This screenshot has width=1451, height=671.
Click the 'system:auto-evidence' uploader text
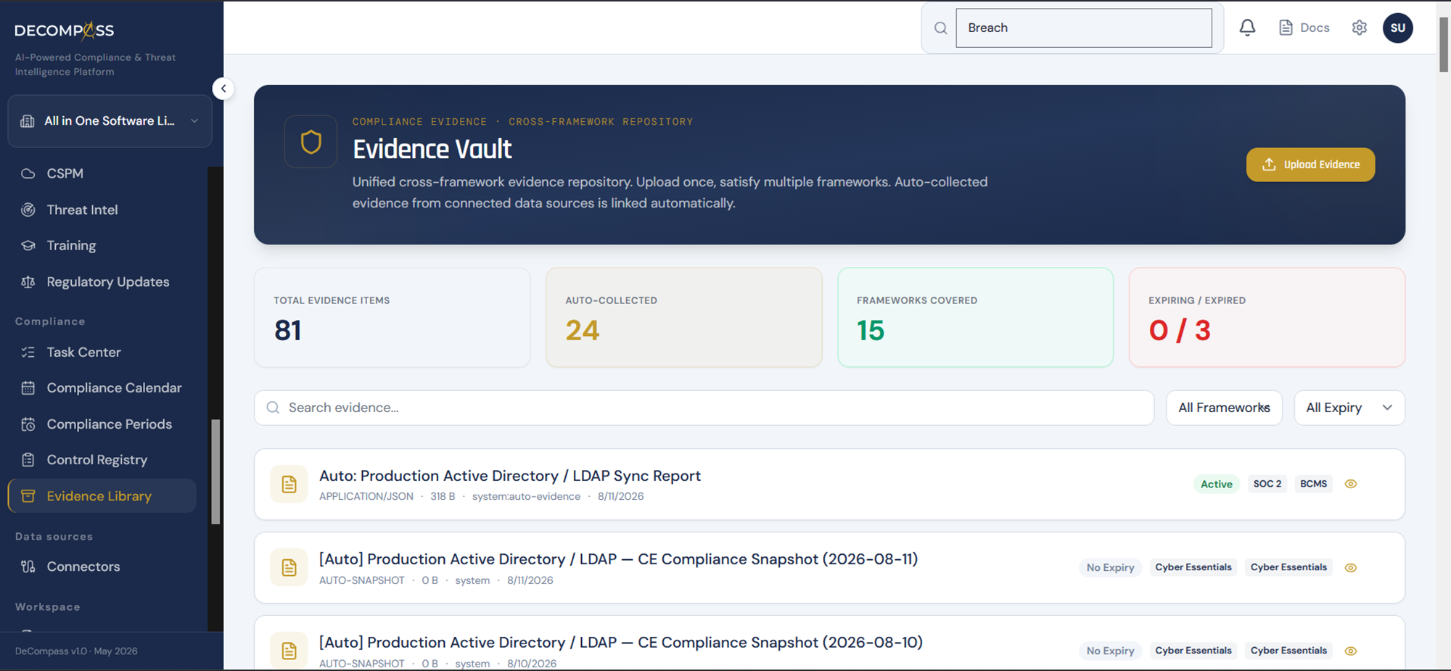tap(526, 496)
